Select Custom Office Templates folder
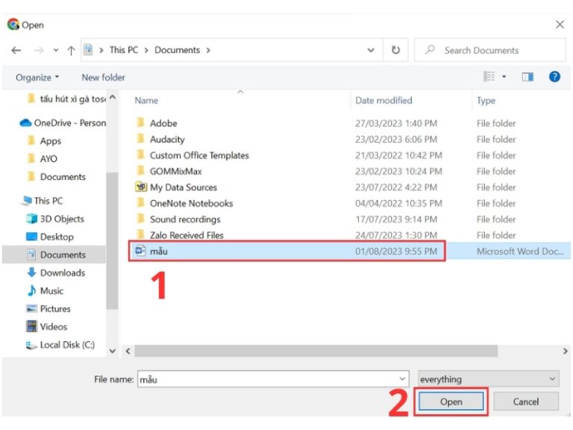Viewport: 573px width, 430px height. point(199,155)
